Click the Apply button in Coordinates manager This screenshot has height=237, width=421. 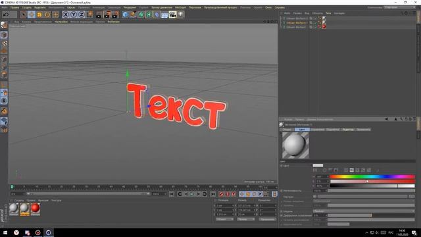point(268,219)
